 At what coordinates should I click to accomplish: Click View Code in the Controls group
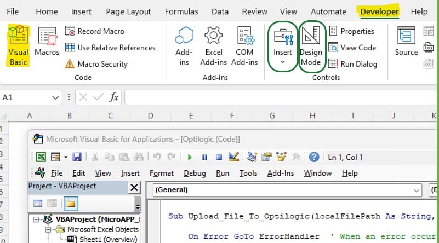(x=352, y=48)
